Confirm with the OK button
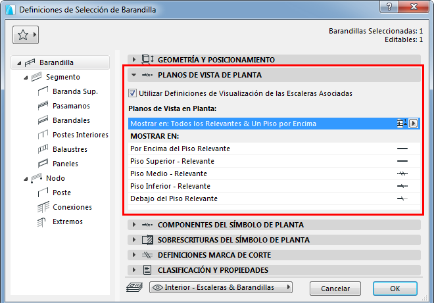 click(x=395, y=289)
